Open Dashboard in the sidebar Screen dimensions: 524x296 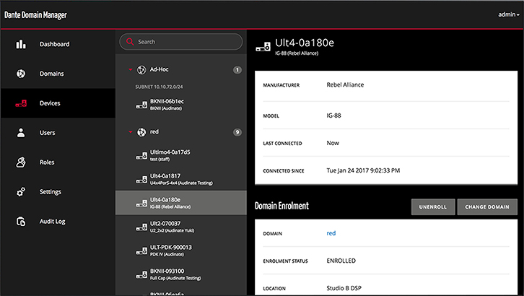58,44
